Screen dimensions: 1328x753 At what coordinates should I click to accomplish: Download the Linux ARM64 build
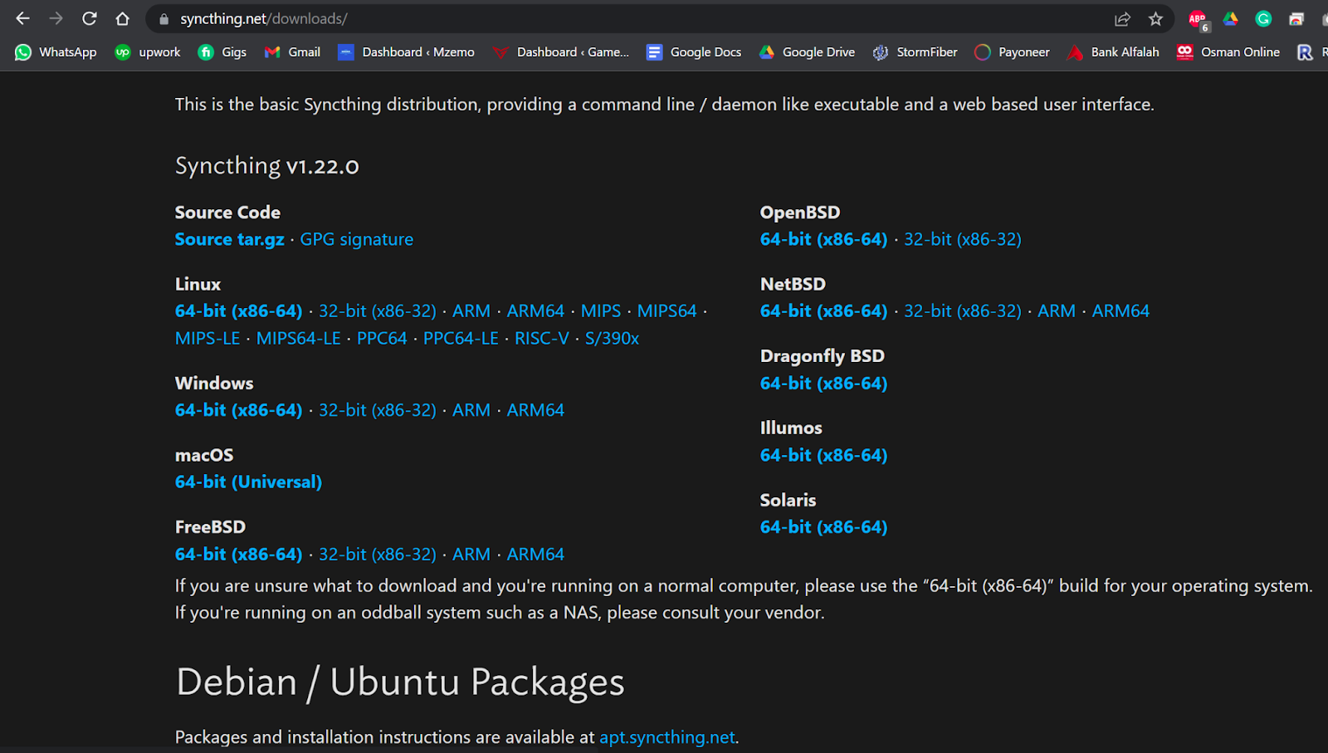(535, 311)
